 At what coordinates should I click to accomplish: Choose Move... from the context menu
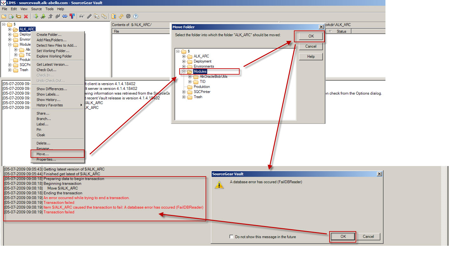58,154
